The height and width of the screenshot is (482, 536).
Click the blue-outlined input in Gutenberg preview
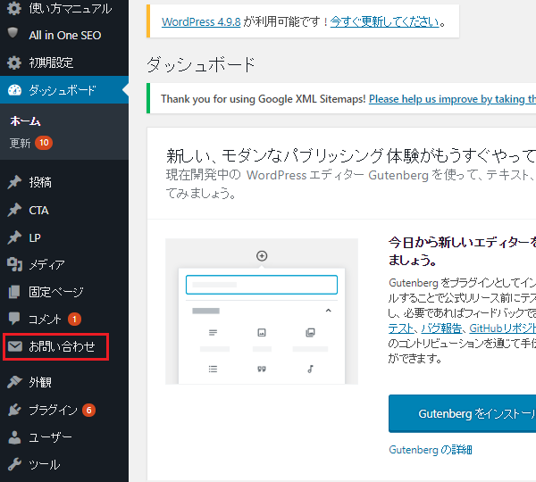pos(262,285)
